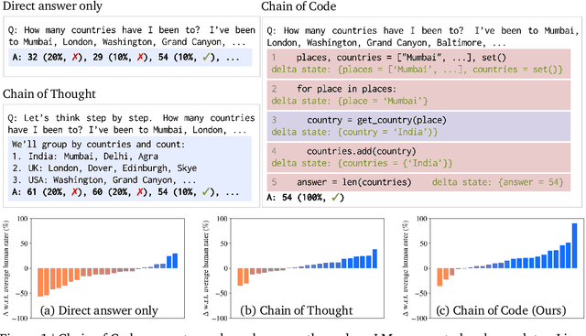Viewport: 586px width, 336px height.
Task: Select the 'Chain of Code' heading
Action: pos(298,6)
